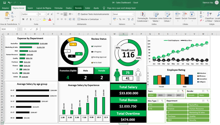Click the yellow fill color bucket
Screen dimensions: 220x125
[x=44, y=19]
